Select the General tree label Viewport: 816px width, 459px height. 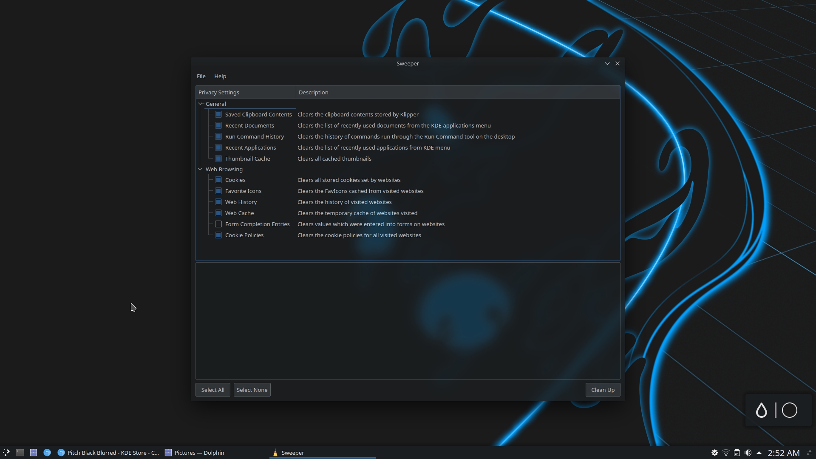[x=216, y=104]
